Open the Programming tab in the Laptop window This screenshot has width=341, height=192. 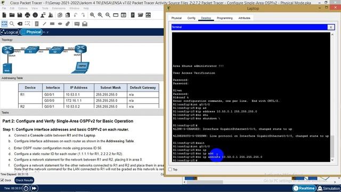225,18
